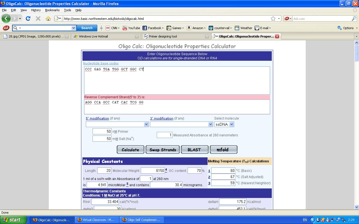Open the Weather toolbar button

point(243,28)
